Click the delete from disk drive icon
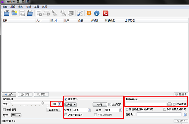This screenshot has height=124, width=189. pos(47,13)
